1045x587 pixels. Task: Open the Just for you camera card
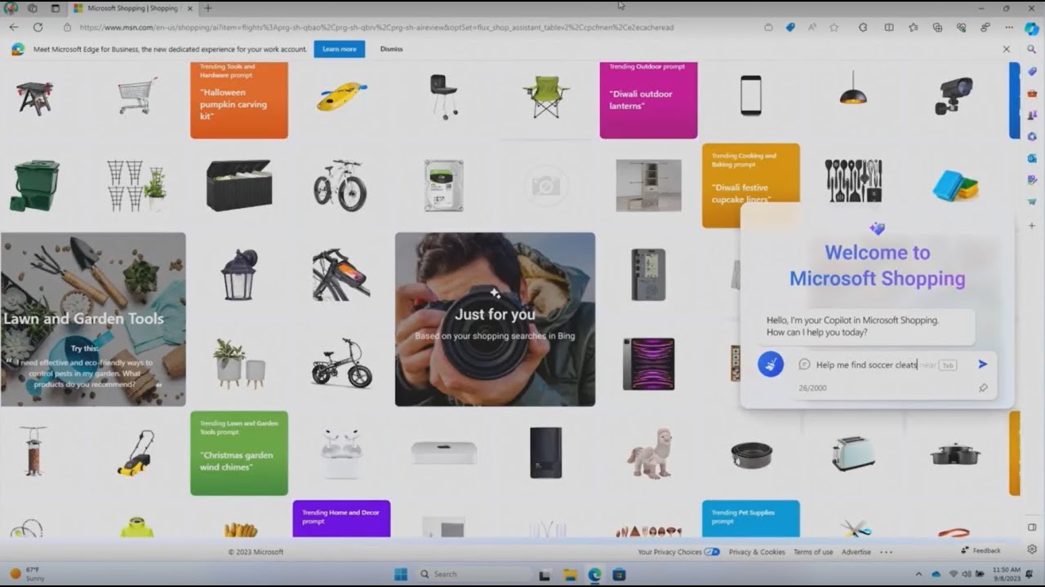(x=495, y=320)
